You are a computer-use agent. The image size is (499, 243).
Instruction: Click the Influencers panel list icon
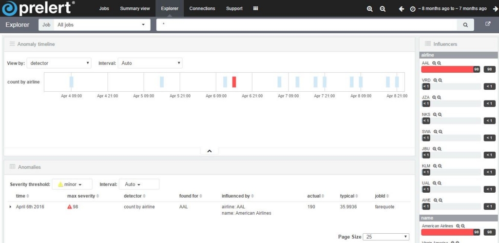(428, 43)
